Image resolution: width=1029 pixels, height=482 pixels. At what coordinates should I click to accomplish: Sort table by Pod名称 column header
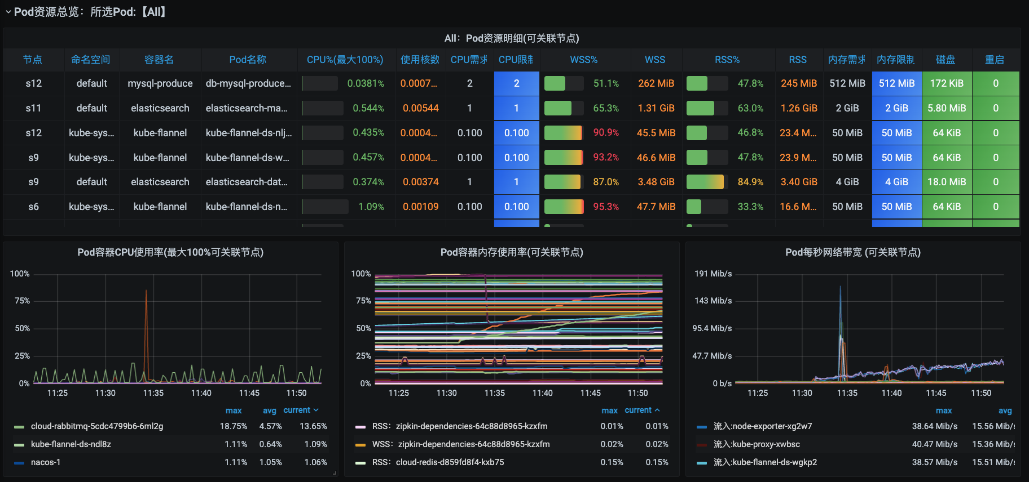pos(248,60)
